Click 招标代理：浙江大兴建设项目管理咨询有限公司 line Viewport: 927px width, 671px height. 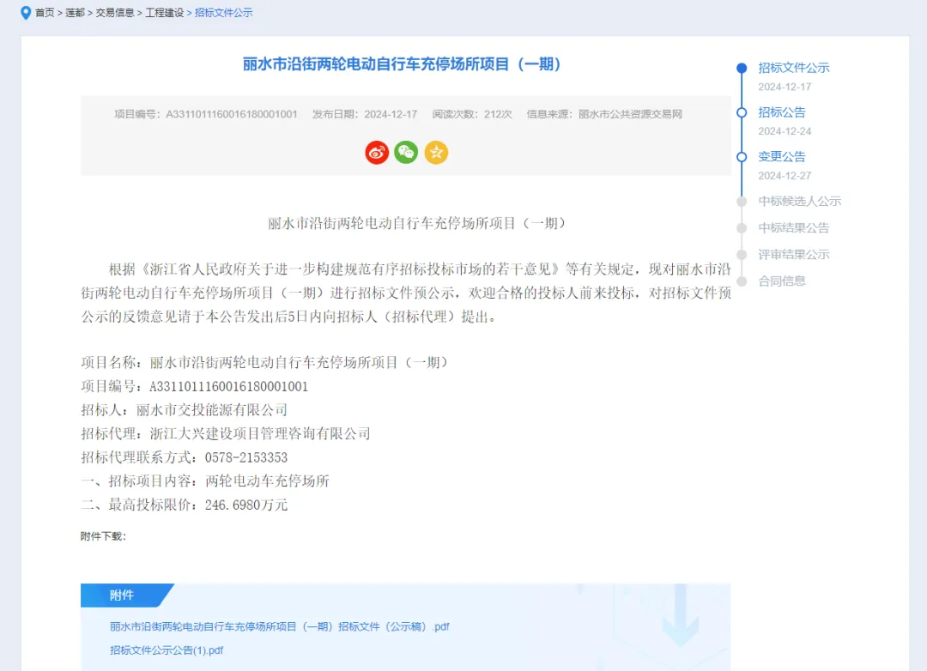coord(226,433)
